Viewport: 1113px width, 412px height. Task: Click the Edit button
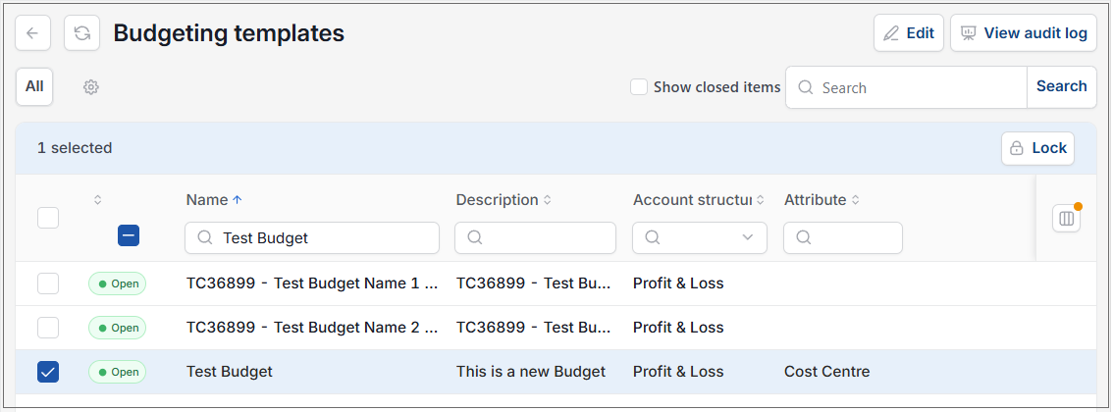tap(909, 33)
